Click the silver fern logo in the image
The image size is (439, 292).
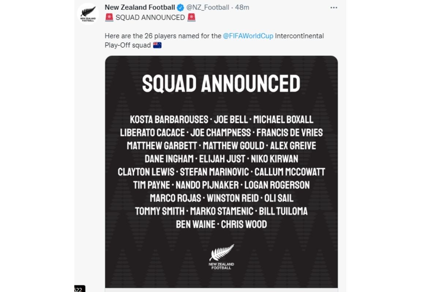(221, 253)
